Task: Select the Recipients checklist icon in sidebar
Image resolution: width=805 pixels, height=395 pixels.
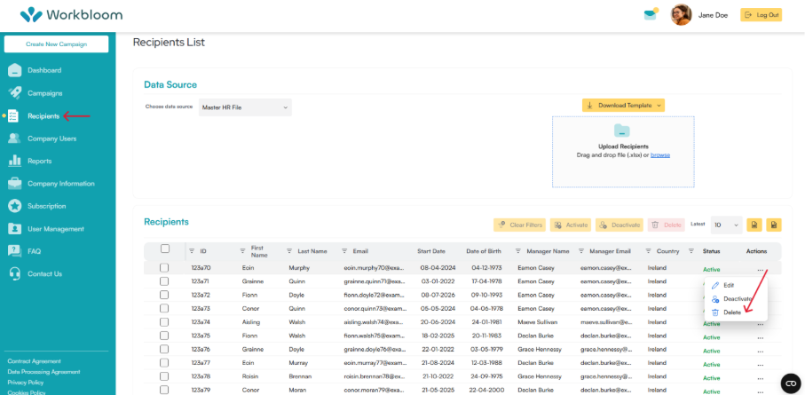Action: [x=14, y=116]
